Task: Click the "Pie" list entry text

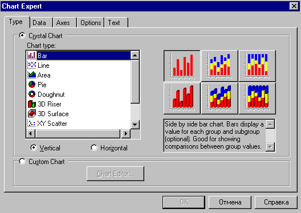Action: coord(42,84)
